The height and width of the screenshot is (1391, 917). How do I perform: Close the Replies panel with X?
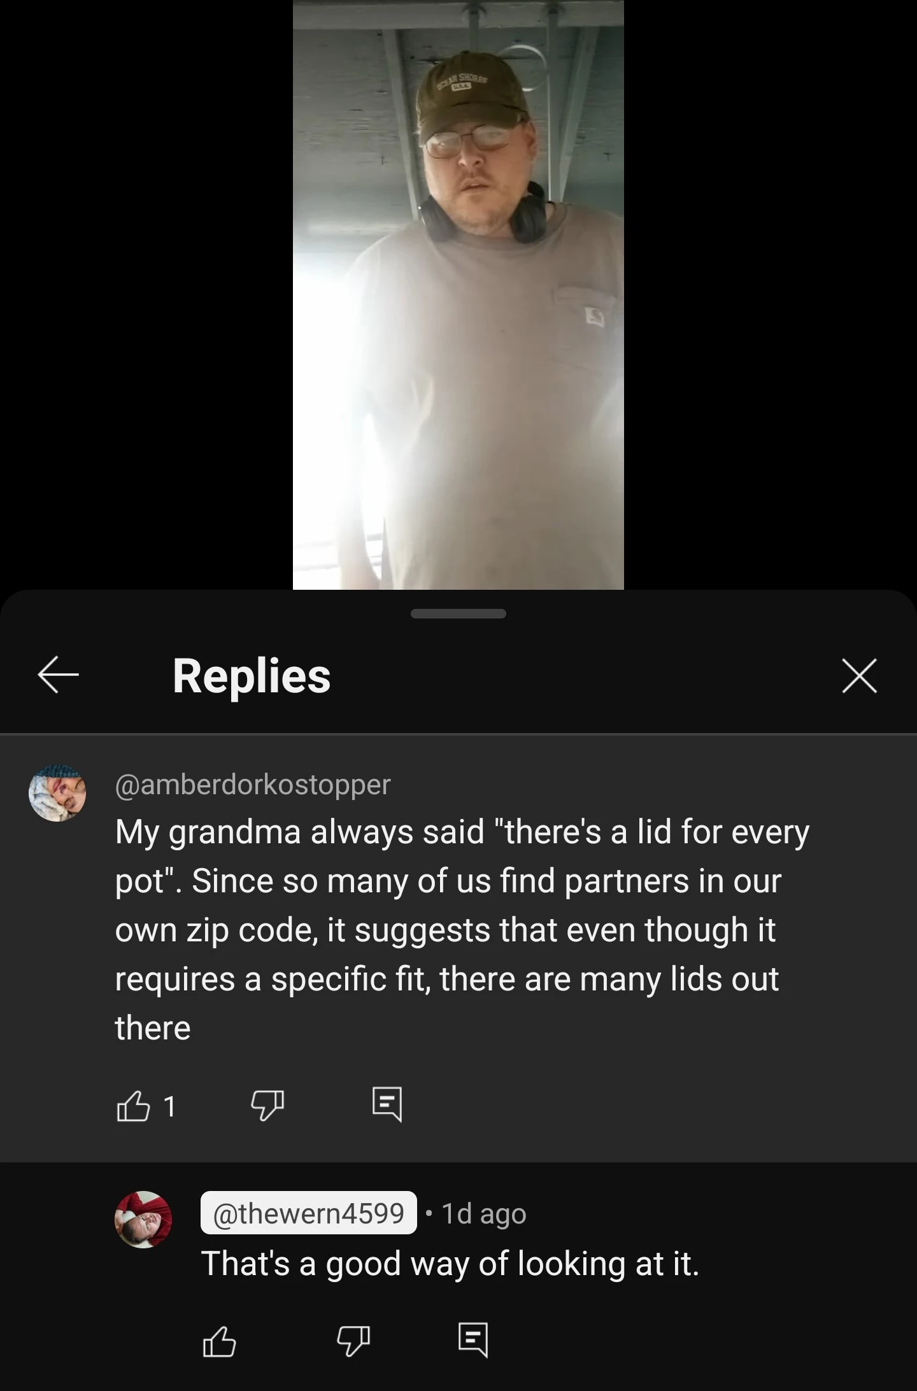[859, 675]
